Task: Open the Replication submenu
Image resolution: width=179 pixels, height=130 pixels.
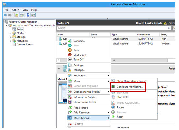Action: coord(89,75)
